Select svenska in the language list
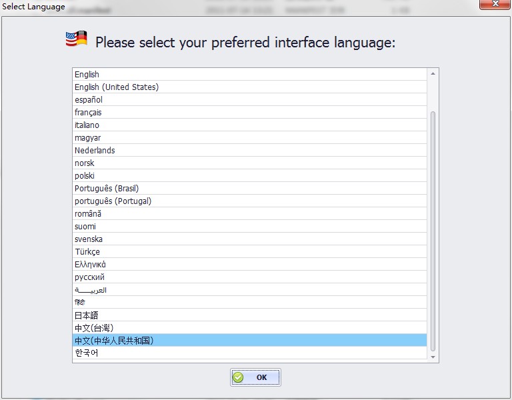Image resolution: width=512 pixels, height=400 pixels. pos(89,239)
